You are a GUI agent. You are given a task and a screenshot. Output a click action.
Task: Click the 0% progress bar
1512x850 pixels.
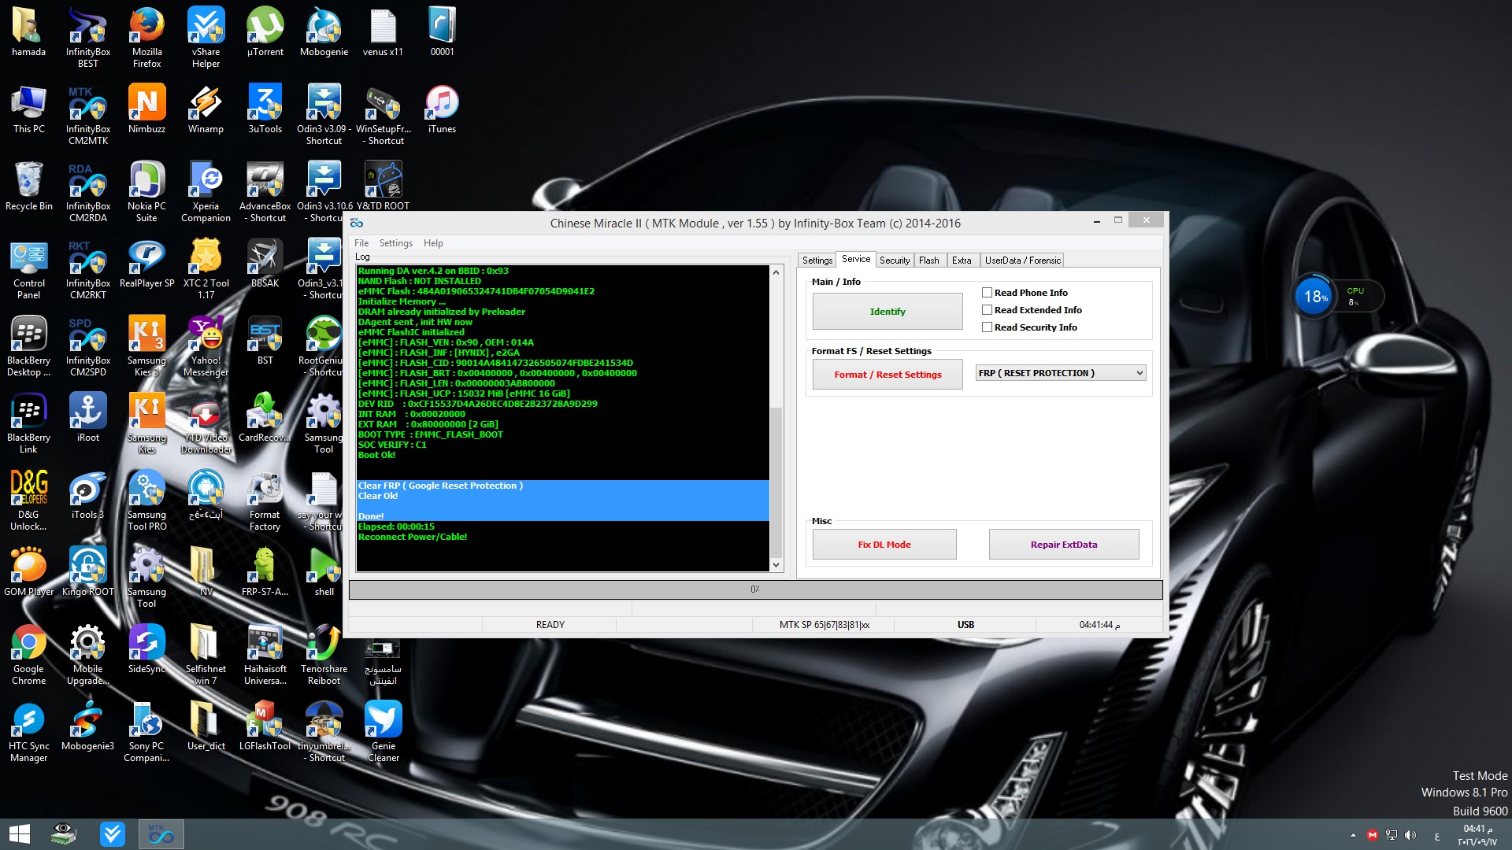[x=755, y=589]
